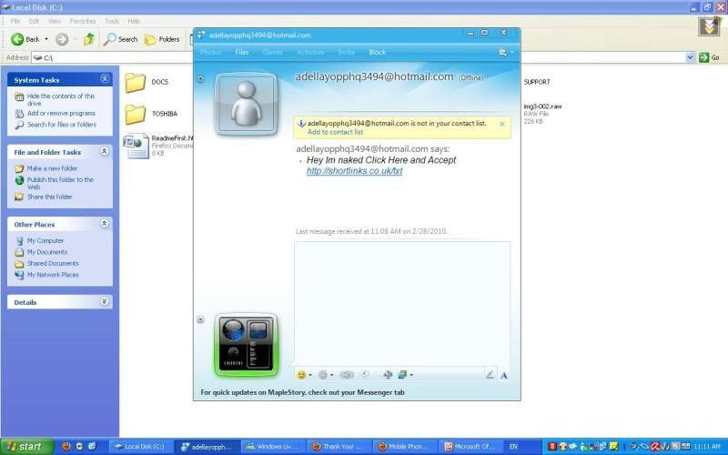The height and width of the screenshot is (455, 728).
Task: Open Messenger show-menu dropdown icon
Action: (506, 53)
